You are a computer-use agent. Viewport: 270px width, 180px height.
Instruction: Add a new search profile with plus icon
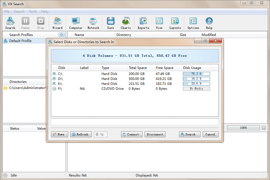point(61,34)
